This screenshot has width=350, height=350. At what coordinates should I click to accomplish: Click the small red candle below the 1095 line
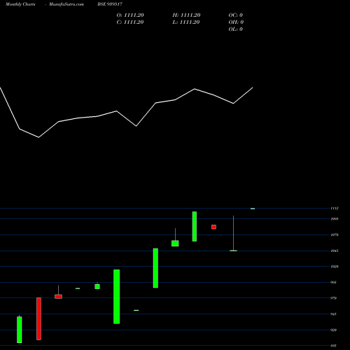point(213,227)
